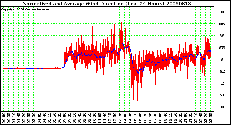Image resolution: width=231 pixels, height=125 pixels.
Task: Click the NW direction label
Action: pos(222,24)
